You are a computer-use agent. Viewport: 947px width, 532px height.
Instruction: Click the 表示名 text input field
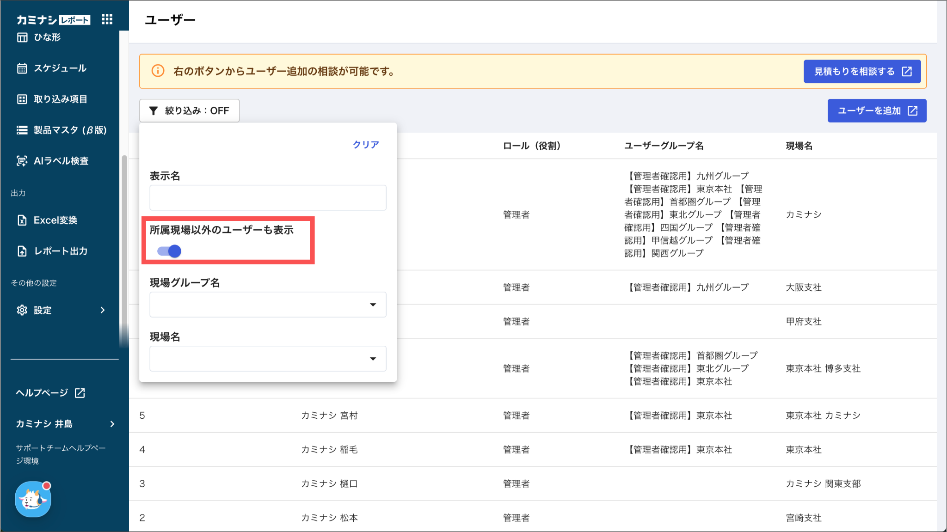pos(268,198)
